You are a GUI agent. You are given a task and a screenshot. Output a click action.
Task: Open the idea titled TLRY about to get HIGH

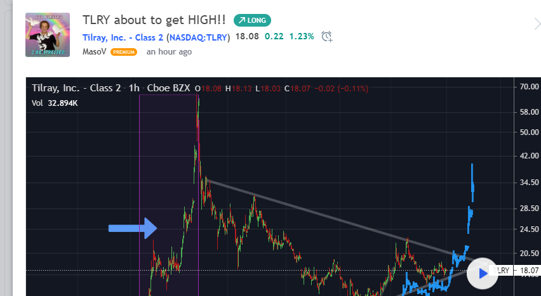(x=154, y=20)
